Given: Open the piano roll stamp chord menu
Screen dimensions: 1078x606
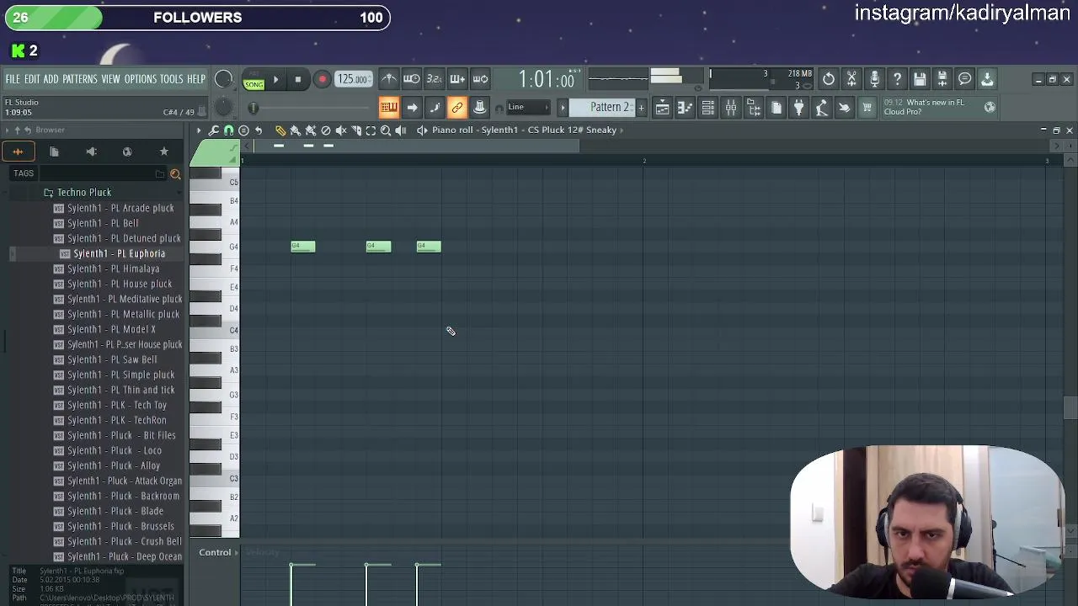Looking at the screenshot, I should [x=243, y=130].
